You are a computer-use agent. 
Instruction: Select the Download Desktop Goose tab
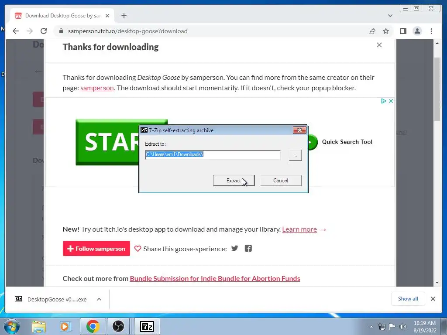(62, 15)
